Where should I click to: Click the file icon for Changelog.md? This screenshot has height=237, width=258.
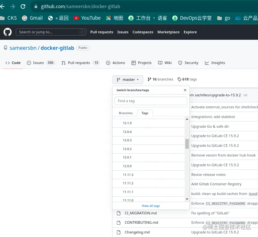118,232
